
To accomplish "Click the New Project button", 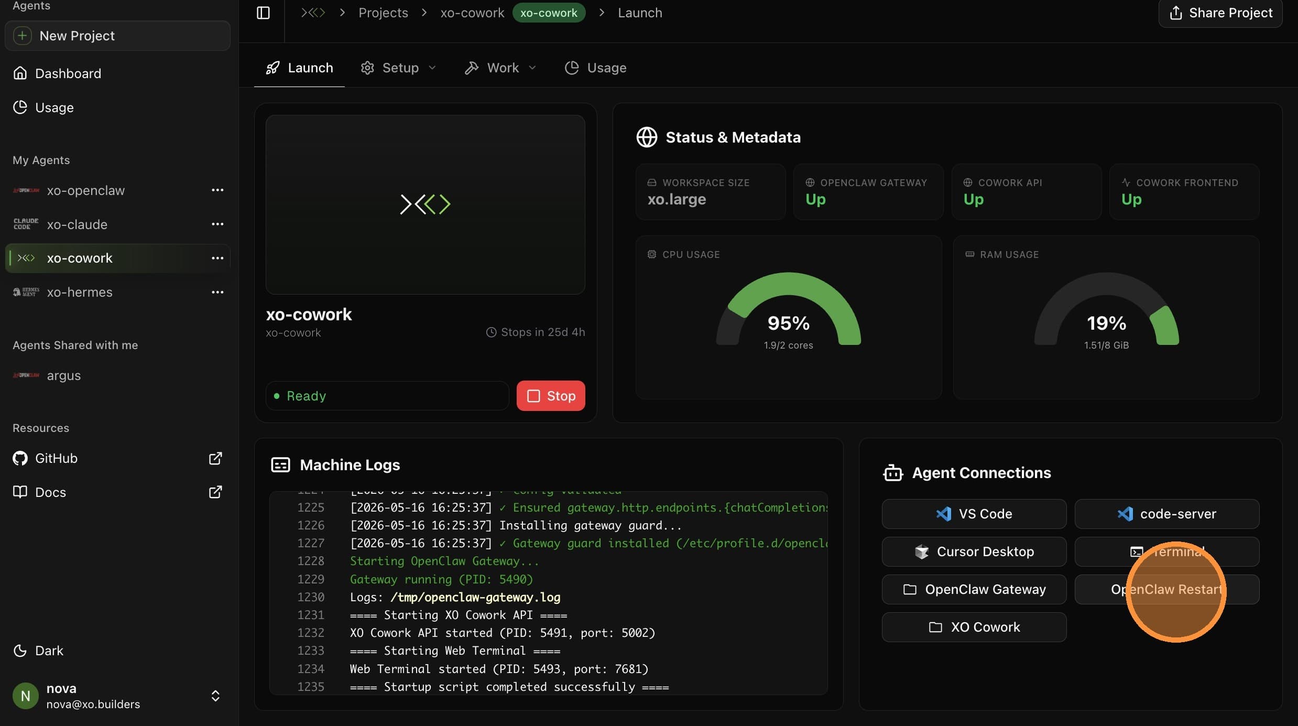I will click(x=117, y=36).
